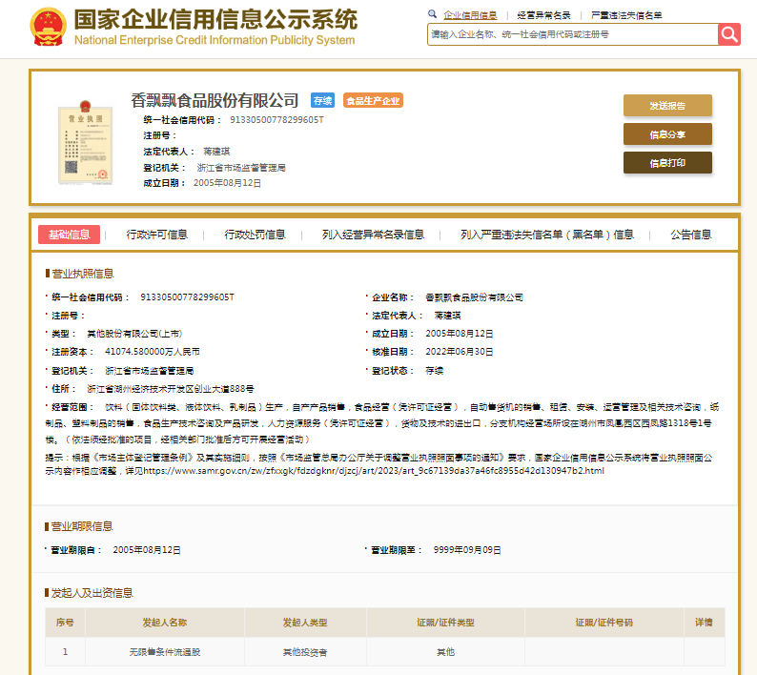
Task: Select the 严重违法失信名单 search category
Action: (626, 15)
